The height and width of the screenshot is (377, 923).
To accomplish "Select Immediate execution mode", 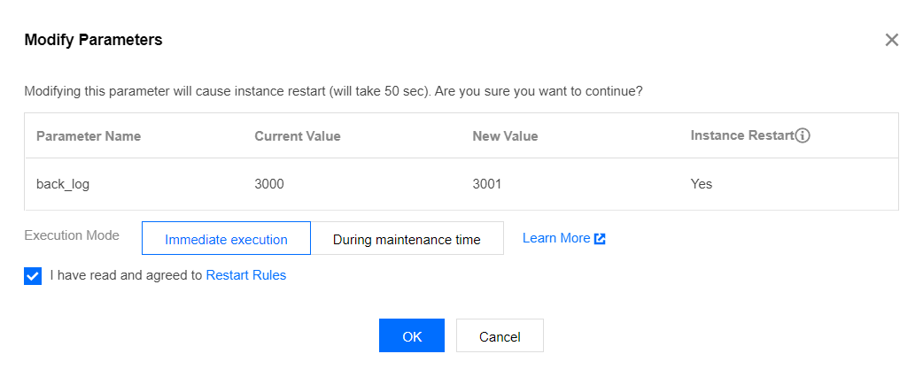I will [x=226, y=239].
